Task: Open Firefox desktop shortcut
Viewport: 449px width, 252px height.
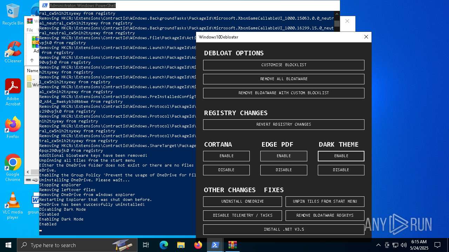Action: click(13, 127)
